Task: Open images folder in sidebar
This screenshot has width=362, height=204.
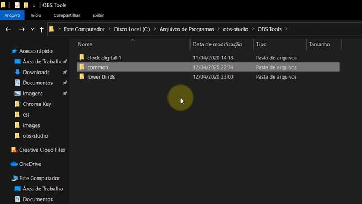Action: point(32,125)
